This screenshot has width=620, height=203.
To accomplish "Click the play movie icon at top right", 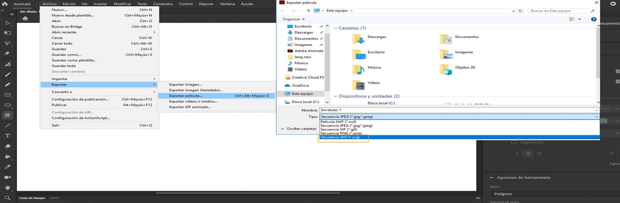I will point(613,4).
